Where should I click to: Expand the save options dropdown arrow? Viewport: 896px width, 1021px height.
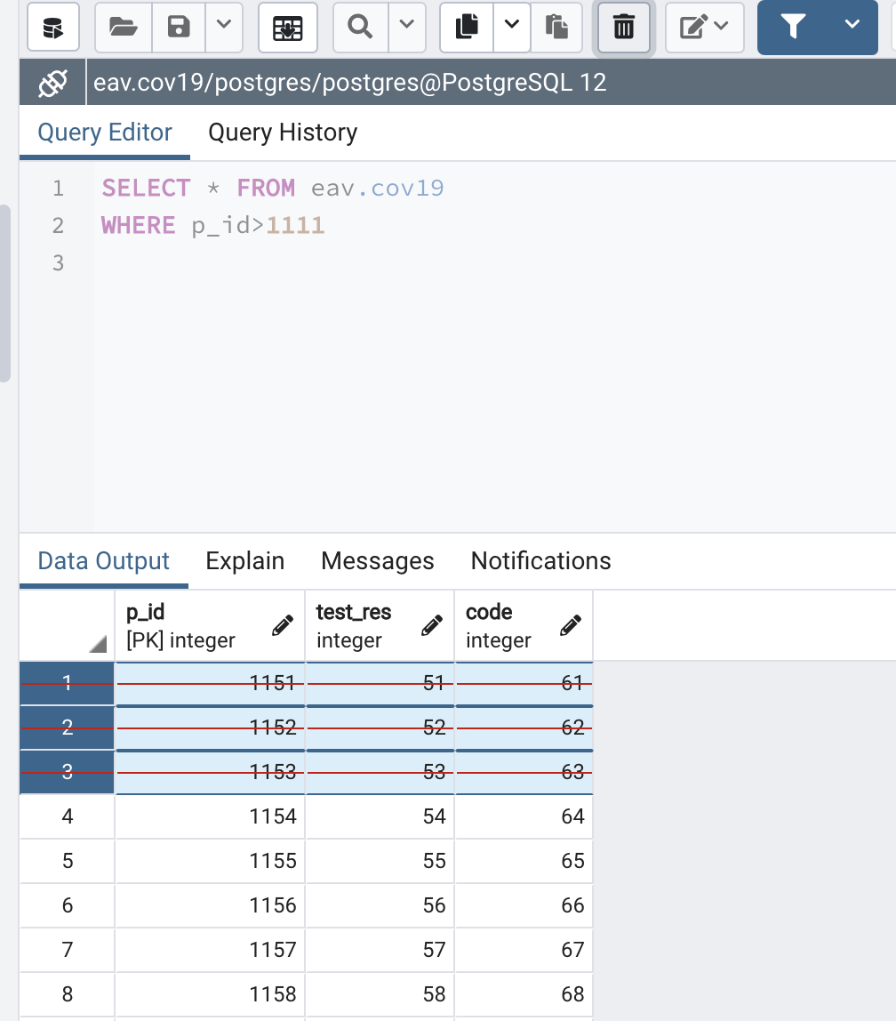tap(224, 28)
